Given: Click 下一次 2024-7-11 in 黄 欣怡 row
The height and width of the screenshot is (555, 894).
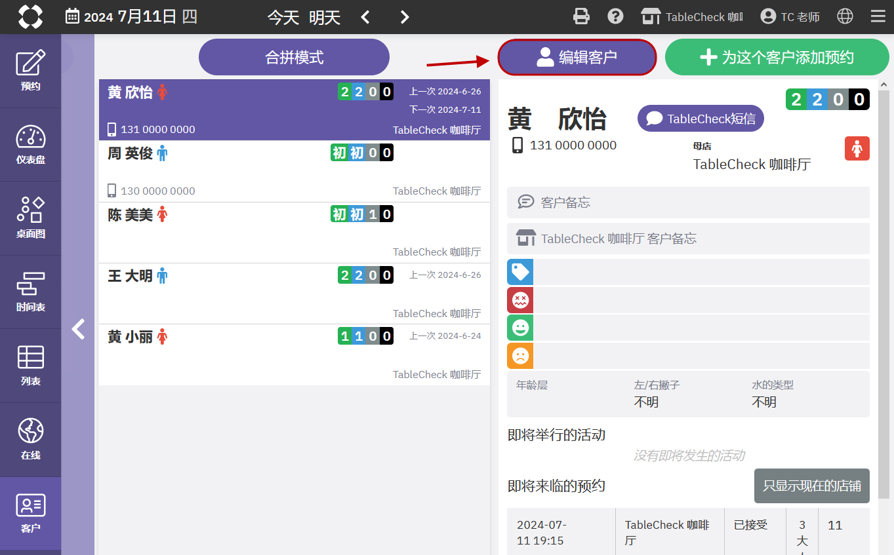Looking at the screenshot, I should [445, 110].
